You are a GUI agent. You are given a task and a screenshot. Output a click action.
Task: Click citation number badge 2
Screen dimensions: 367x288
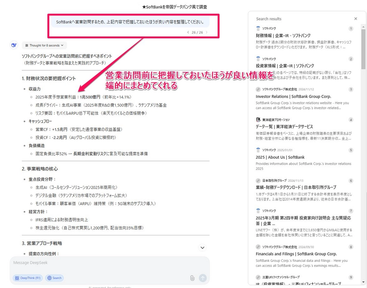coord(351,59)
